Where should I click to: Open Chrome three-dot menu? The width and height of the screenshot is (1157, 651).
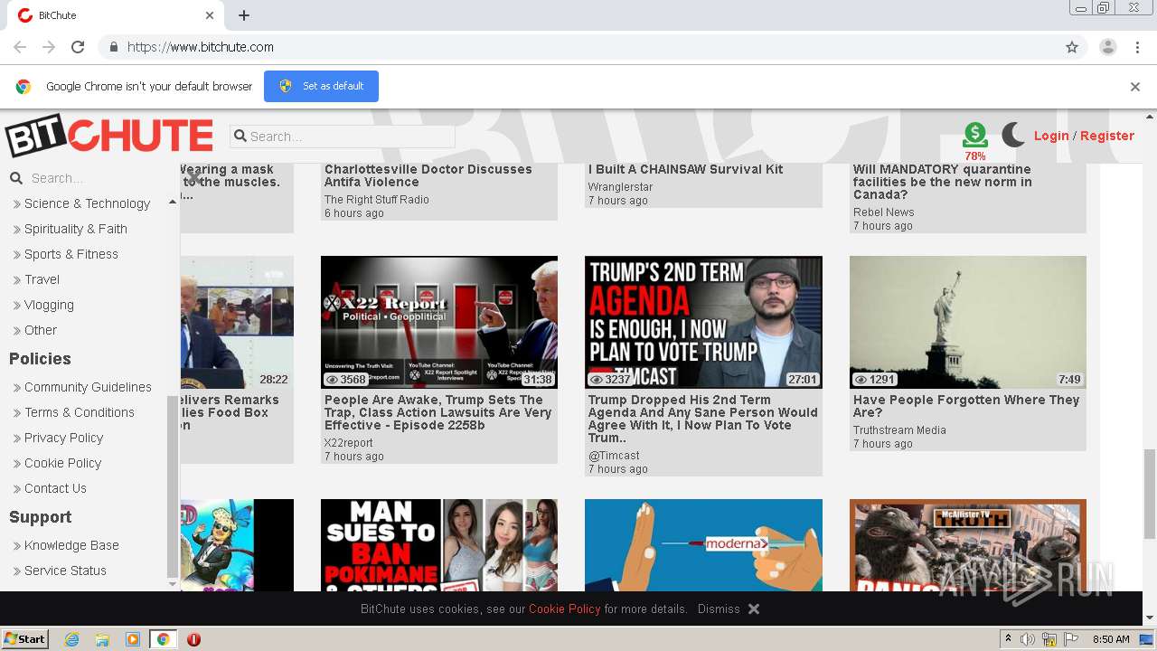pyautogui.click(x=1136, y=47)
